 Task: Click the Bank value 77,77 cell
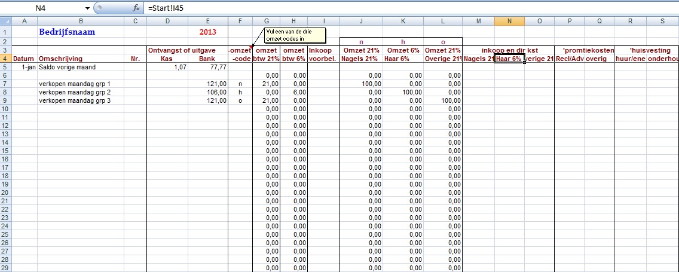click(x=207, y=67)
